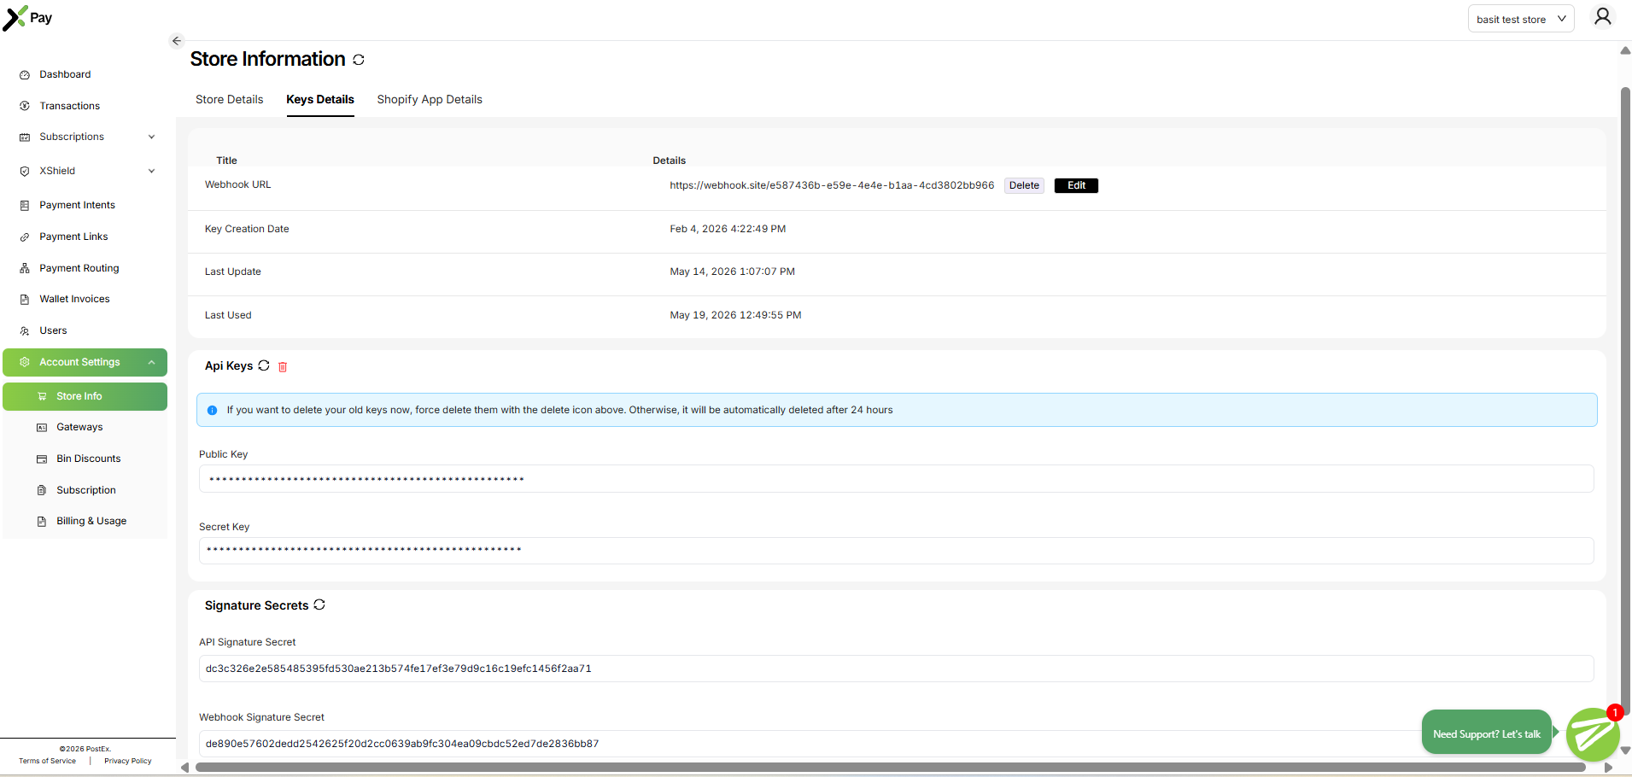Viewport: 1632px width, 777px height.
Task: Edit the Webhook URL
Action: coord(1076,185)
